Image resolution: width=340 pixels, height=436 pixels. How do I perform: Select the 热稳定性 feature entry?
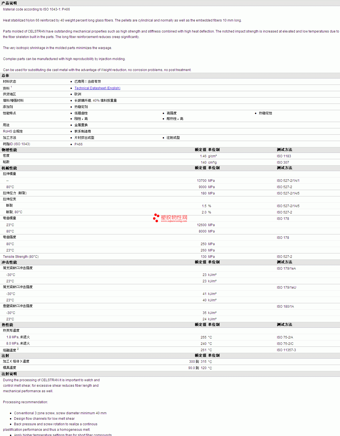click(265, 113)
